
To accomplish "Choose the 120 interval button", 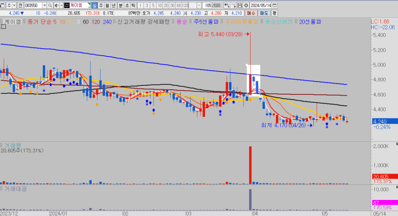I will coord(185,5).
